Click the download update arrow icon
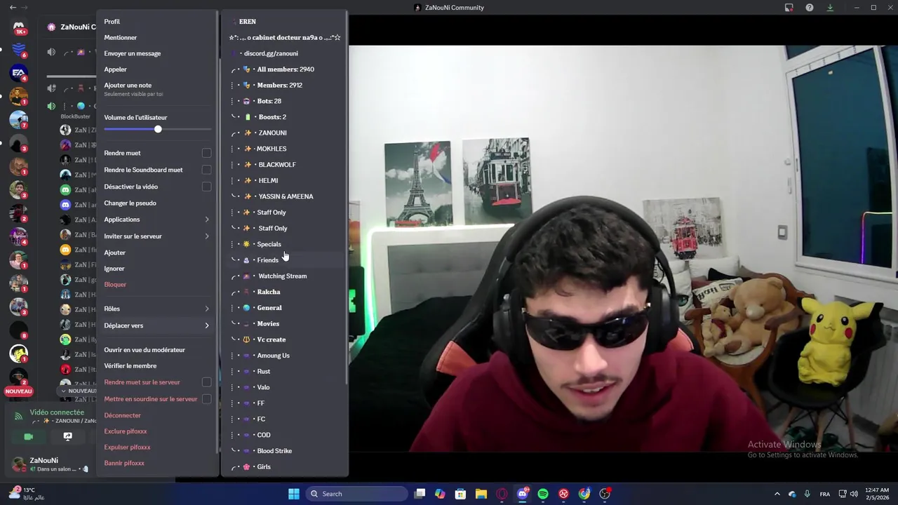898x505 pixels. point(830,8)
